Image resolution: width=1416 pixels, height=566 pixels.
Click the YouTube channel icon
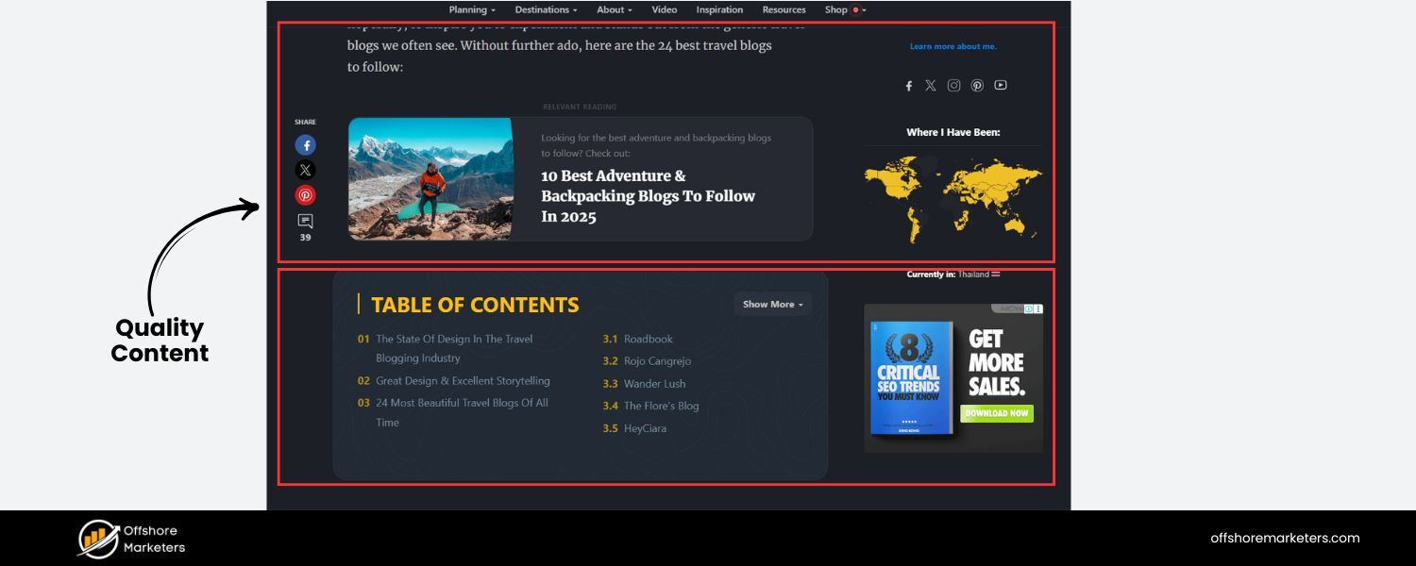(x=1000, y=85)
